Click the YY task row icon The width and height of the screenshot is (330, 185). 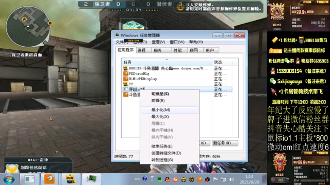126,84
